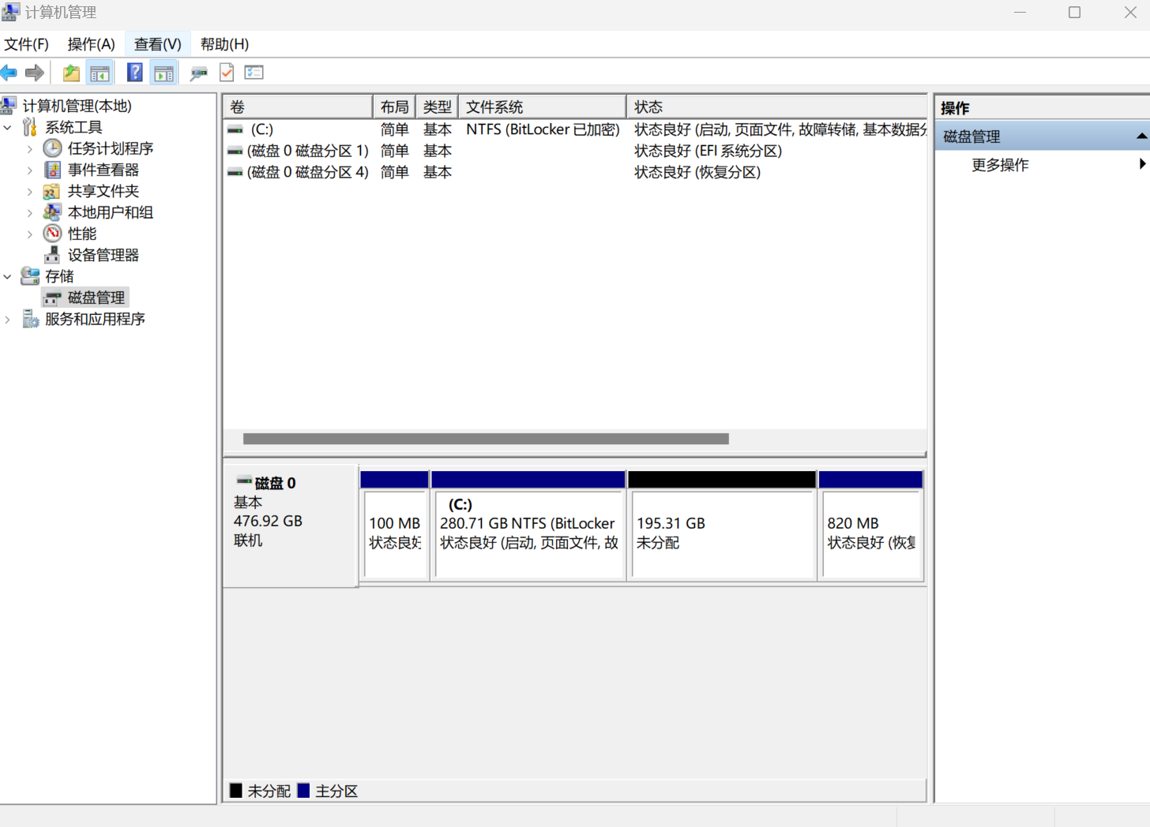Toggle the show/hide action pane toolbar button
The width and height of the screenshot is (1150, 827).
[x=163, y=73]
